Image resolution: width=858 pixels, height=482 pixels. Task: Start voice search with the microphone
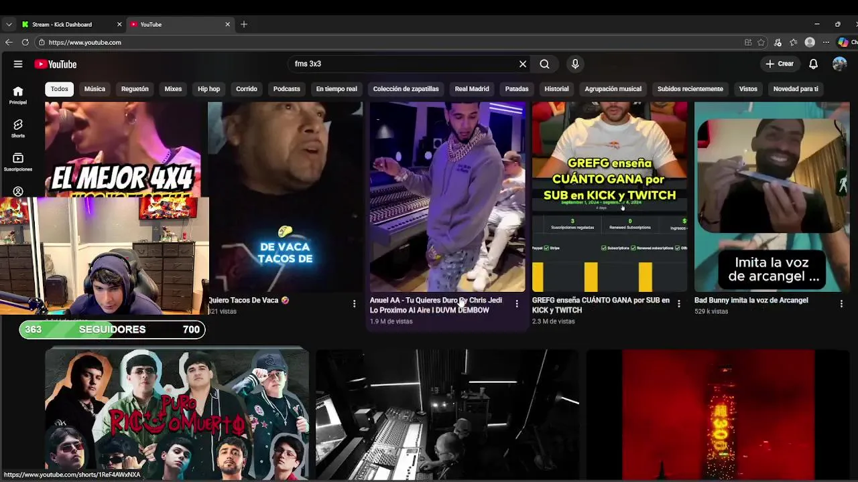pos(575,64)
